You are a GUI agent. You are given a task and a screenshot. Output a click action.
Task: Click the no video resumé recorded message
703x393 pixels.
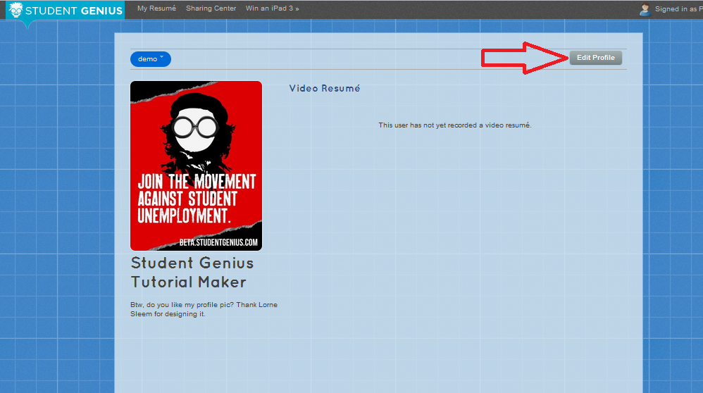(x=454, y=125)
